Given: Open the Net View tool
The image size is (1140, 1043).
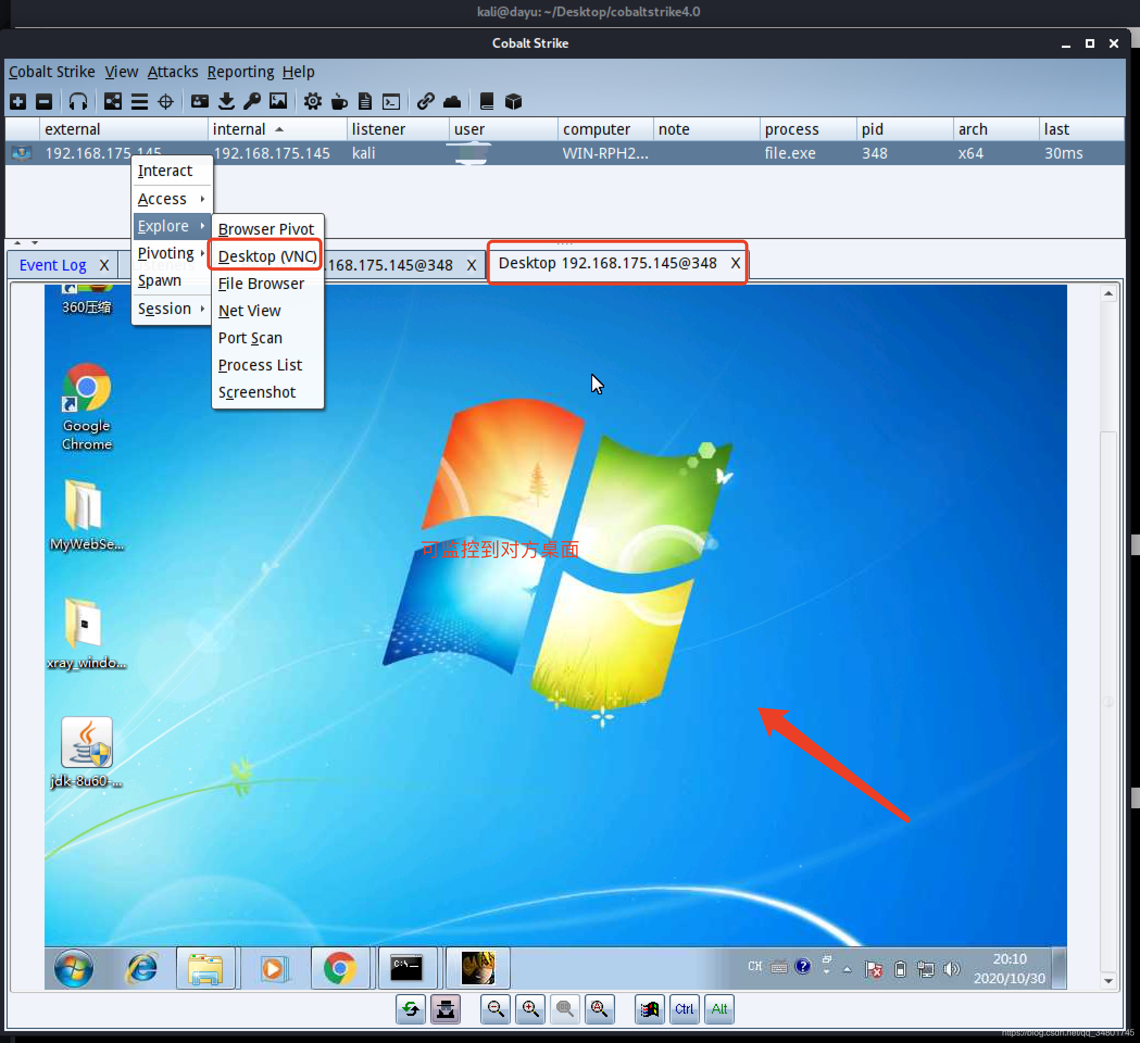Looking at the screenshot, I should tap(249, 311).
